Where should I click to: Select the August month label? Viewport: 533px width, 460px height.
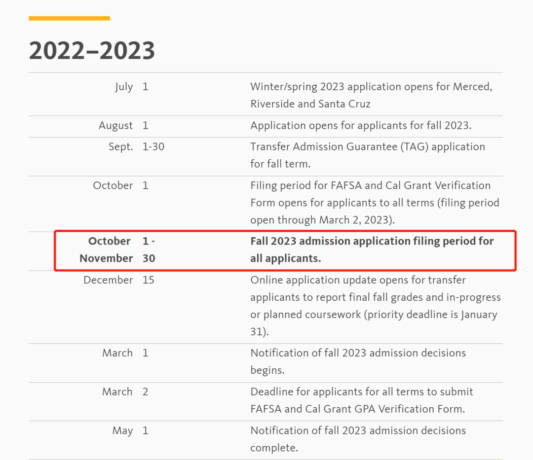115,126
